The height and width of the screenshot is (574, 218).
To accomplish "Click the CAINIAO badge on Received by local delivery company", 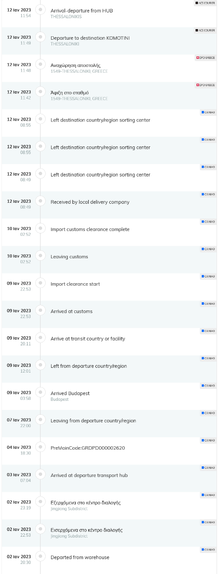I will [208, 194].
